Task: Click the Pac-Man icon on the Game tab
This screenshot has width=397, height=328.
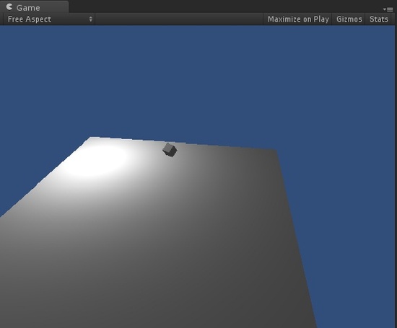Action: tap(9, 6)
